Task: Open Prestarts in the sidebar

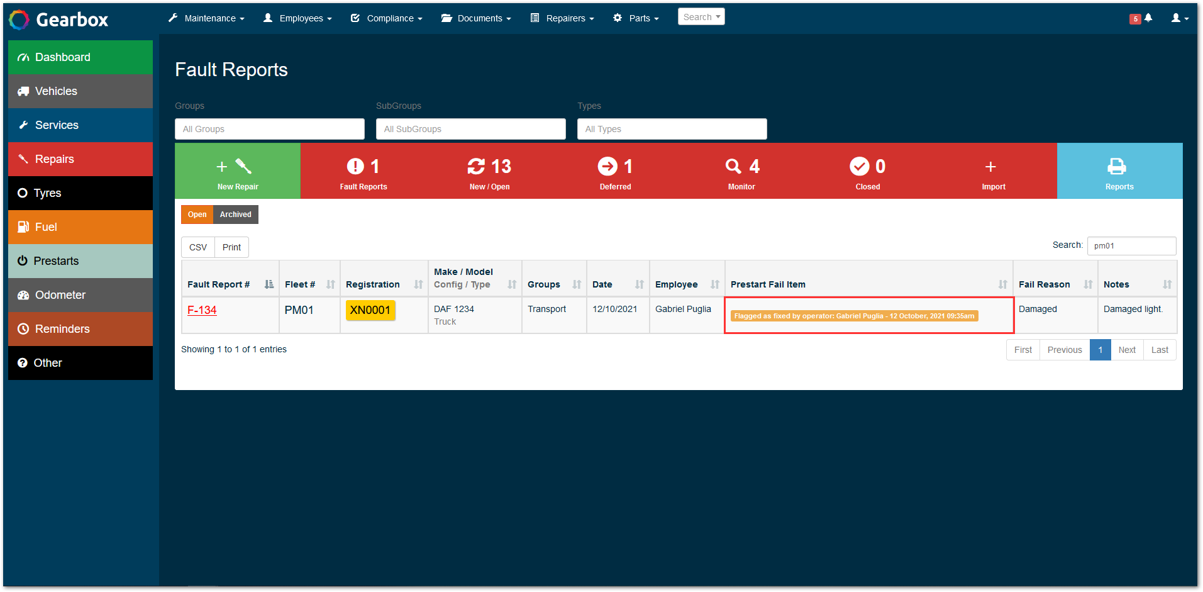Action: tap(80, 261)
